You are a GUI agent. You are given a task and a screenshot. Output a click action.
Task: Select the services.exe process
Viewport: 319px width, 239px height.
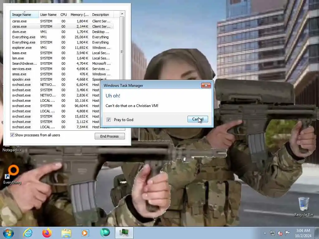point(62,69)
